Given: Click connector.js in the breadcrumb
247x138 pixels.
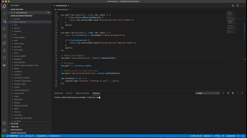Looking at the screenshot, I should tap(62, 10).
